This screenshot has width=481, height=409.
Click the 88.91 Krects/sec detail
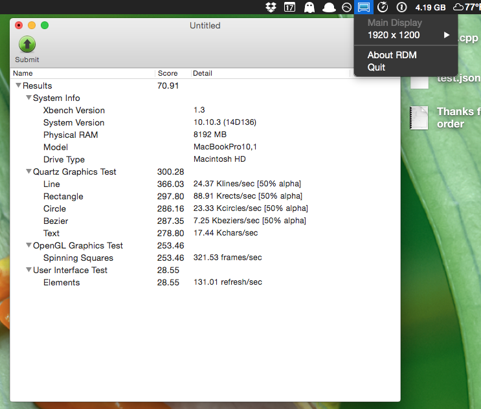point(247,196)
